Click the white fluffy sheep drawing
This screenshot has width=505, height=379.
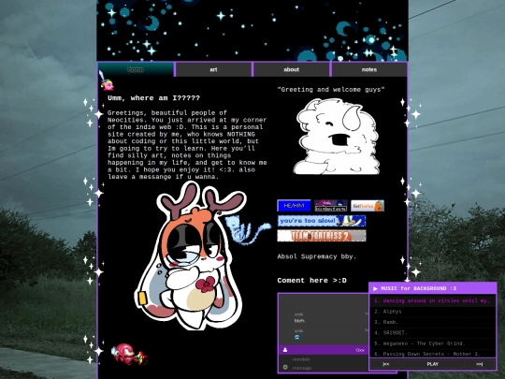(337, 137)
